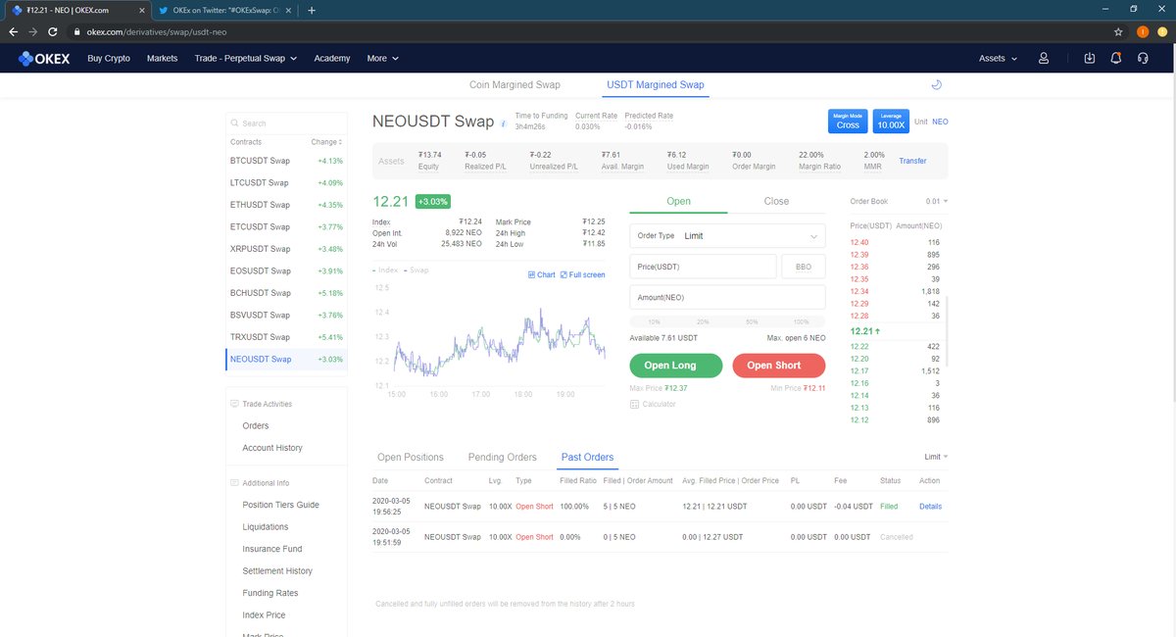
Task: Toggle Swap line on chart
Action: [x=416, y=269]
